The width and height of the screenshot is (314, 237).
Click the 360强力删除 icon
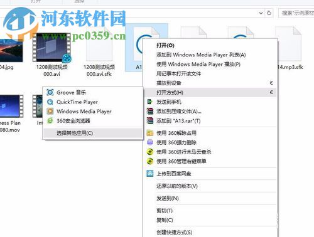click(x=149, y=142)
